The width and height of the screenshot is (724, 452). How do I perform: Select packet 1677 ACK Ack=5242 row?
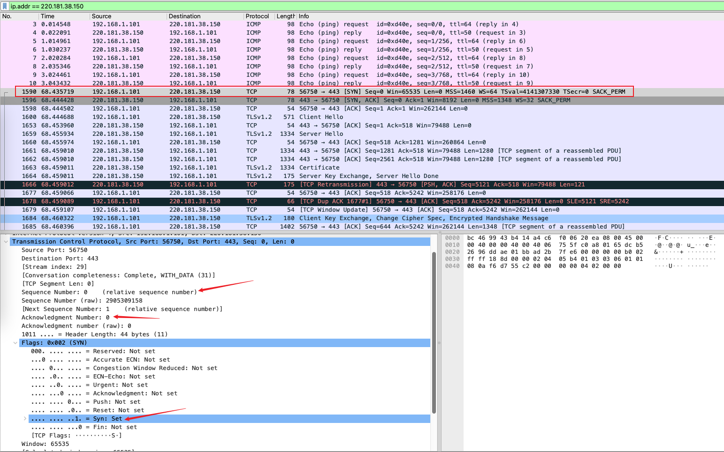point(362,193)
